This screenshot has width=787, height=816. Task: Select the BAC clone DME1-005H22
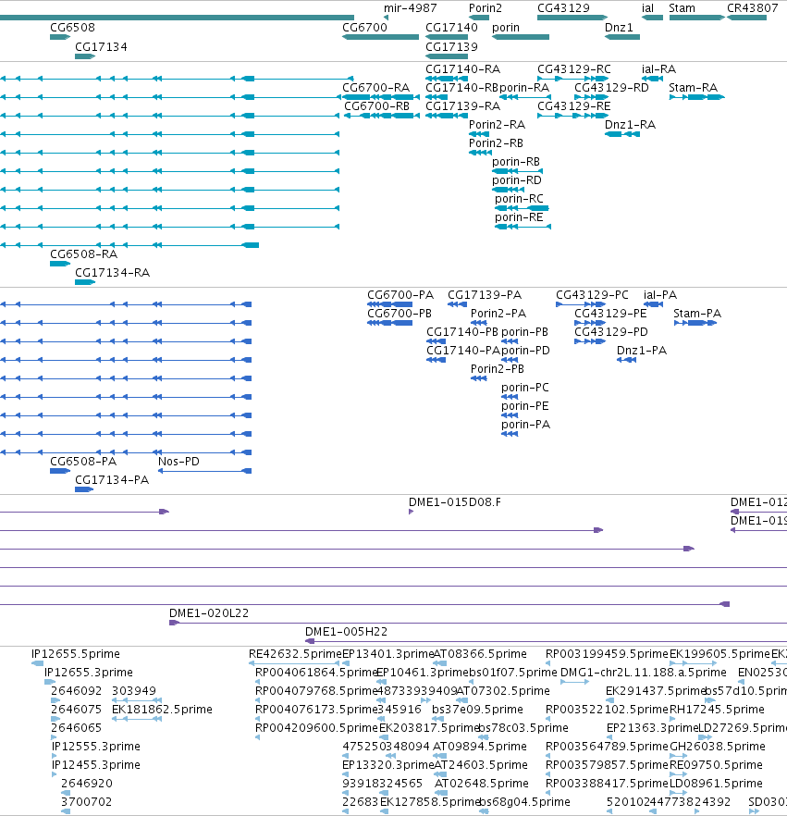[346, 632]
